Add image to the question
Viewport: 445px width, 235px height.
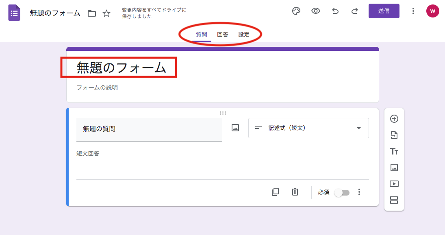pyautogui.click(x=235, y=128)
